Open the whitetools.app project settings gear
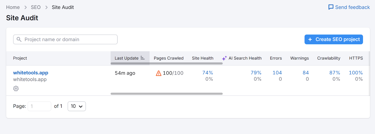This screenshot has width=375, height=134. [x=16, y=89]
